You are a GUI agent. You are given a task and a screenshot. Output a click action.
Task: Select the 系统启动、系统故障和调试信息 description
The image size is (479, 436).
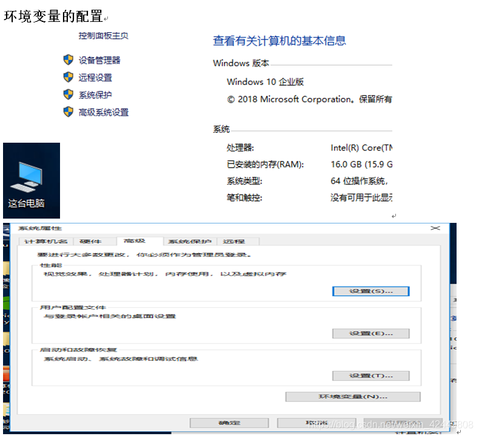[121, 359]
